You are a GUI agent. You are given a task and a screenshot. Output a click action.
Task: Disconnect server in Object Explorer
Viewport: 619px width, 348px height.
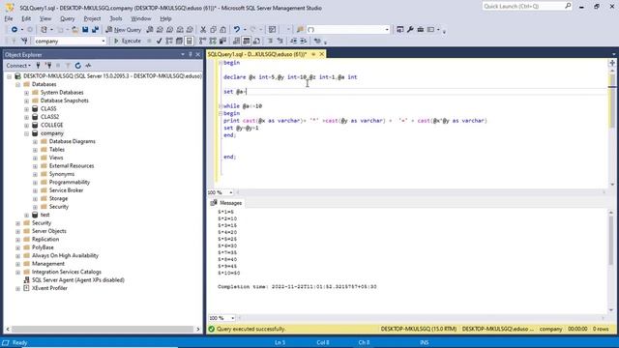48,66
